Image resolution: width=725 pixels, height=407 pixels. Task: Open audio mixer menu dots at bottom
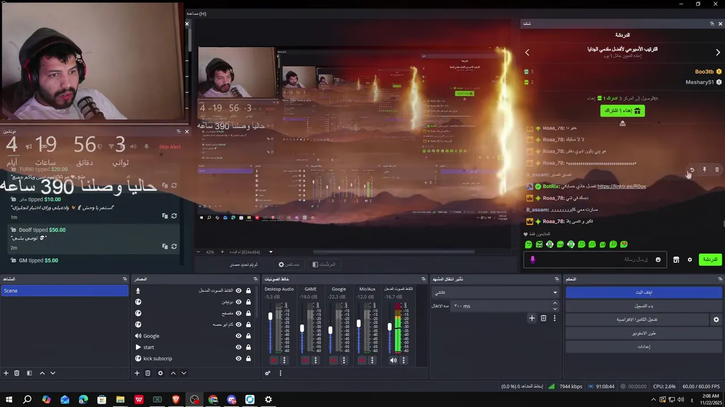pos(280,373)
